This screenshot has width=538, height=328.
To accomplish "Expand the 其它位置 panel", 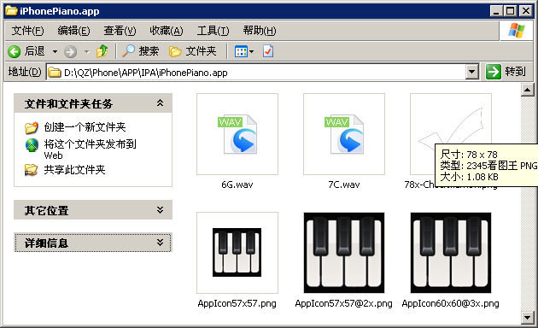I will pyautogui.click(x=161, y=209).
